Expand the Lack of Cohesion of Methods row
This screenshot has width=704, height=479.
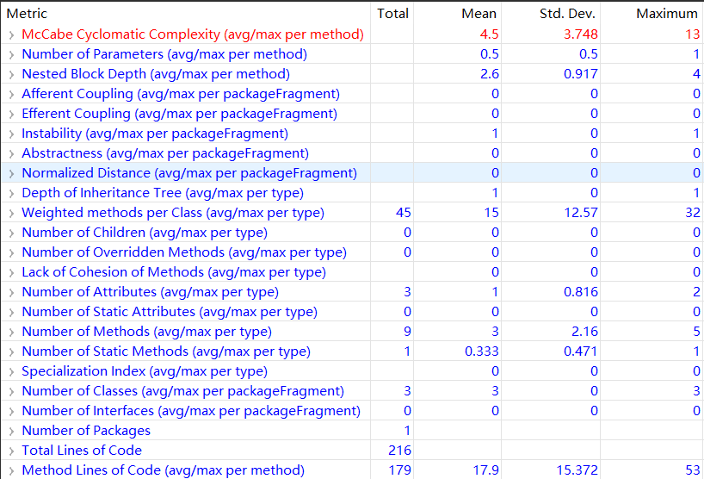[x=11, y=272]
